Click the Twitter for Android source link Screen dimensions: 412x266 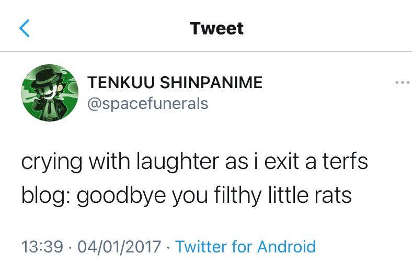(x=245, y=246)
